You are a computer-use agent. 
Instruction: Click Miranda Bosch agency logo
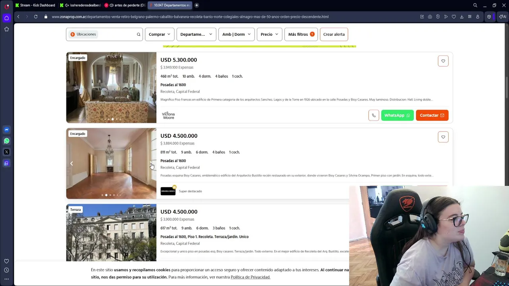[x=168, y=191]
